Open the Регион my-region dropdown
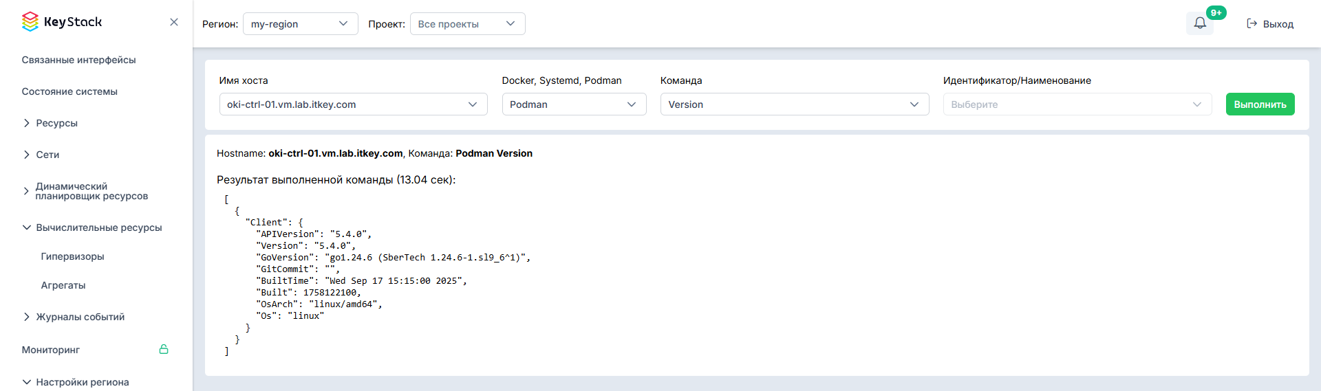The height and width of the screenshot is (391, 1321). click(x=300, y=24)
